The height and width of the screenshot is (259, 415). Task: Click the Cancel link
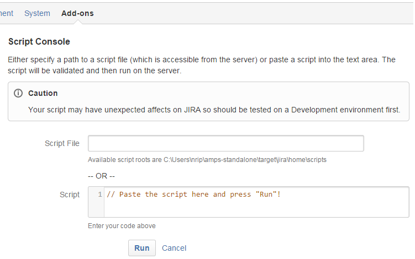pos(174,248)
